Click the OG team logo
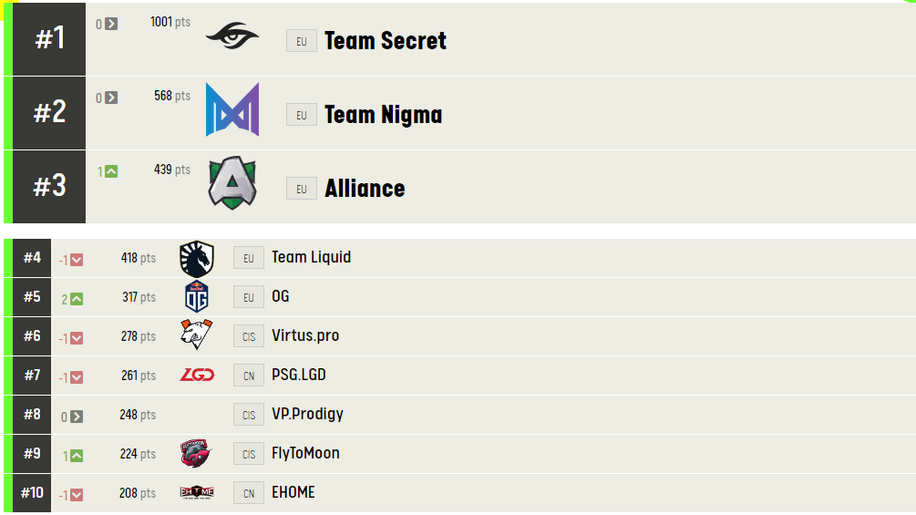The height and width of the screenshot is (515, 916). tap(197, 297)
